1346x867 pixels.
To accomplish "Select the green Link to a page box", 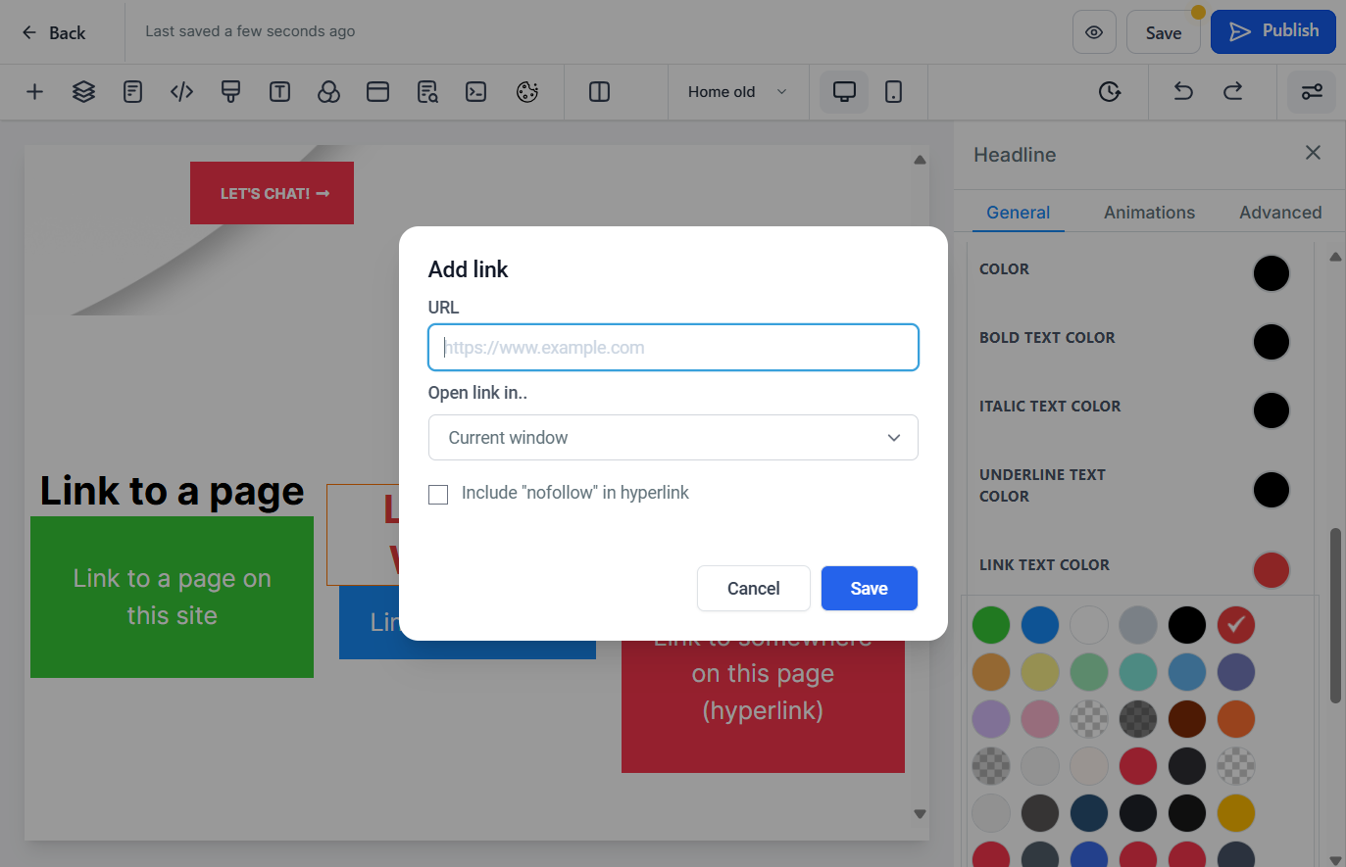I will pyautogui.click(x=172, y=597).
